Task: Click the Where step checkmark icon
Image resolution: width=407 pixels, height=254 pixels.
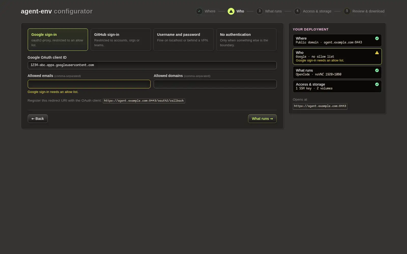Action: 199,11
